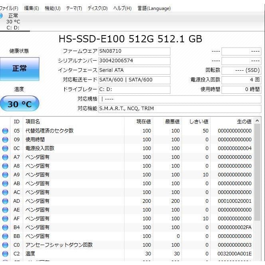
Task: Open the 言語(Language) menu
Action: tap(154, 8)
